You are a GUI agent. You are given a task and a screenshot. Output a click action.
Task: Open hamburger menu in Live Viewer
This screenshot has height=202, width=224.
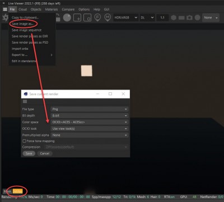[5, 9]
